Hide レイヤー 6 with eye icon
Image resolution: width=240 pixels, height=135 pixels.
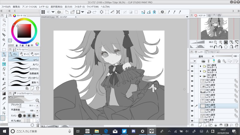[x=192, y=81]
